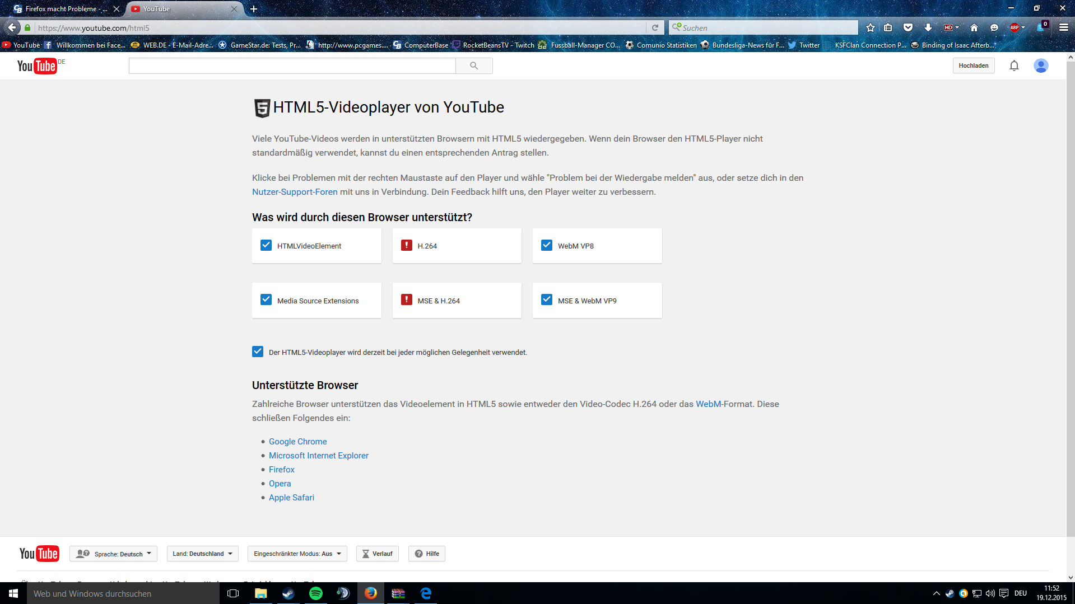Click the YouTube logo in the page footer
The height and width of the screenshot is (604, 1075).
click(x=39, y=554)
